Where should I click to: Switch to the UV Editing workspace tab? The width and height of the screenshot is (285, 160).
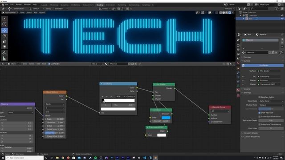tap(75, 5)
